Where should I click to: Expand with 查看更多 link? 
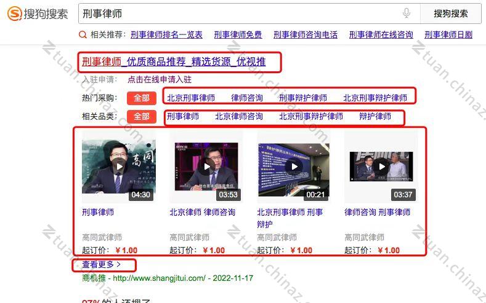[x=102, y=265]
